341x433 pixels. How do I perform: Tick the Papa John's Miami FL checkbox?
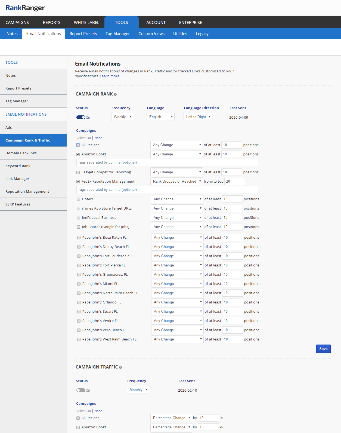(x=79, y=284)
